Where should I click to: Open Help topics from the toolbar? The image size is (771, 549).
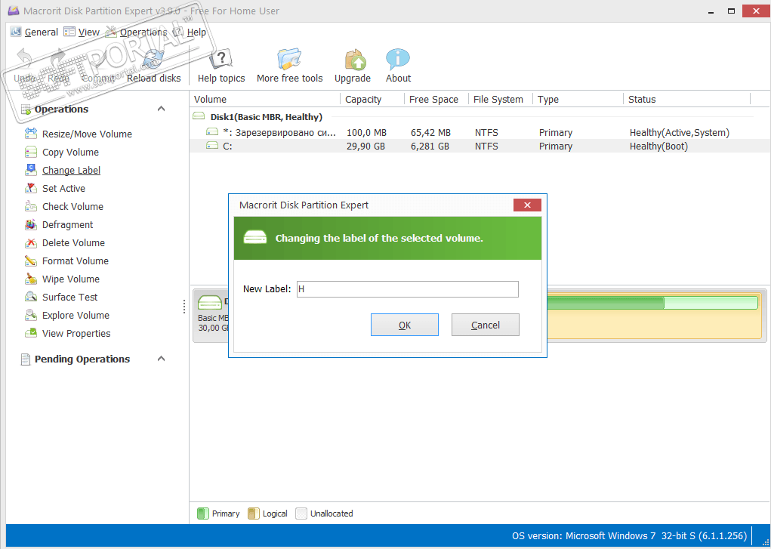point(221,66)
